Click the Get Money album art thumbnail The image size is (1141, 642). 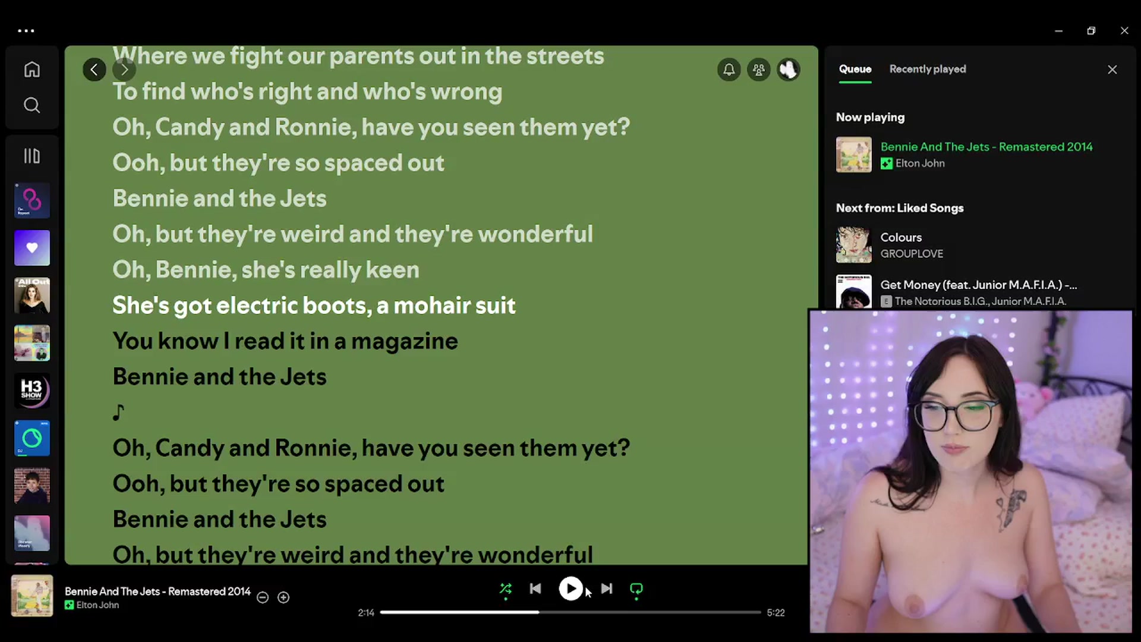pyautogui.click(x=854, y=291)
